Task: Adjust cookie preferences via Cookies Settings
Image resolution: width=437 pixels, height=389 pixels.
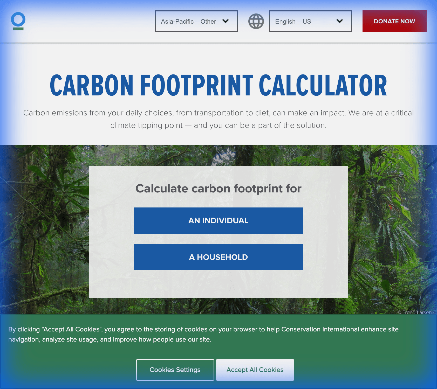Action: (175, 370)
